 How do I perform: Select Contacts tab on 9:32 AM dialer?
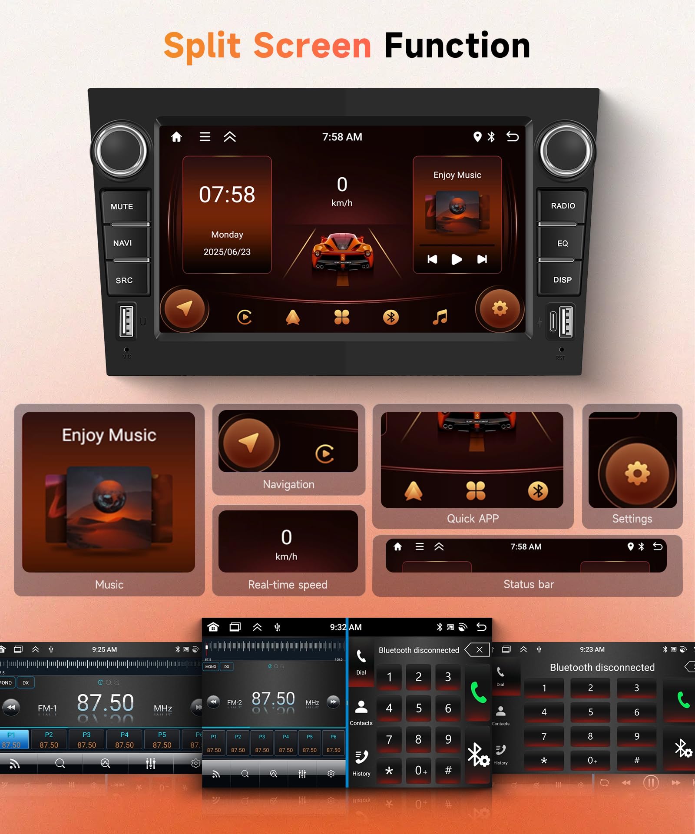361,712
